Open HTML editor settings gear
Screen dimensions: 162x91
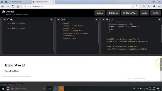point(5,19)
